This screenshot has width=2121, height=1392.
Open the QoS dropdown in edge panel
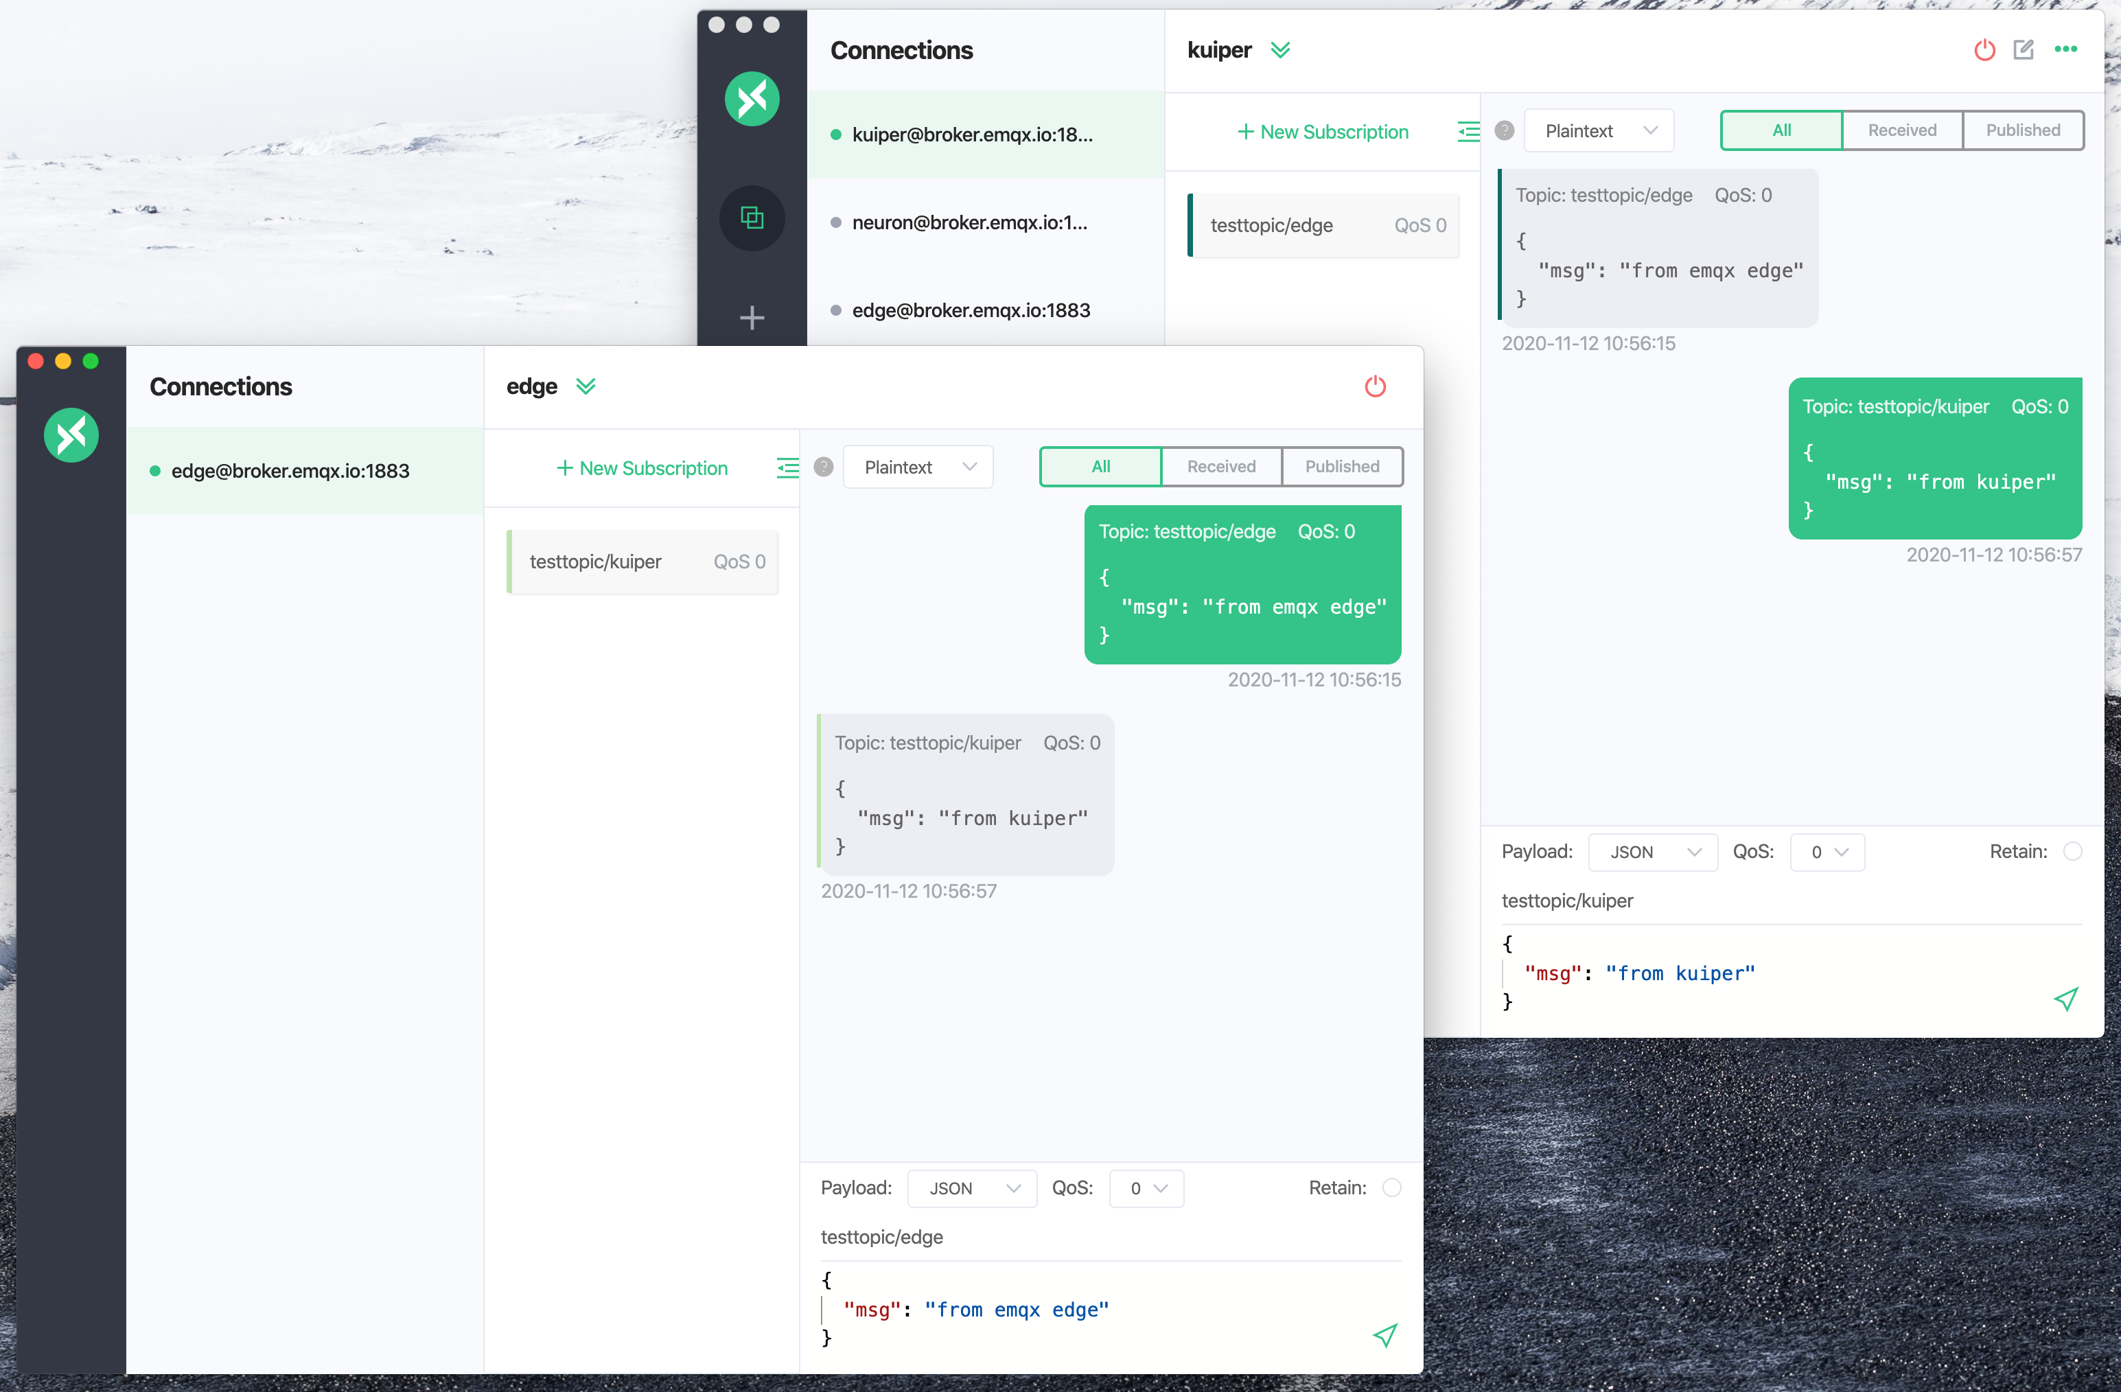(x=1145, y=1187)
